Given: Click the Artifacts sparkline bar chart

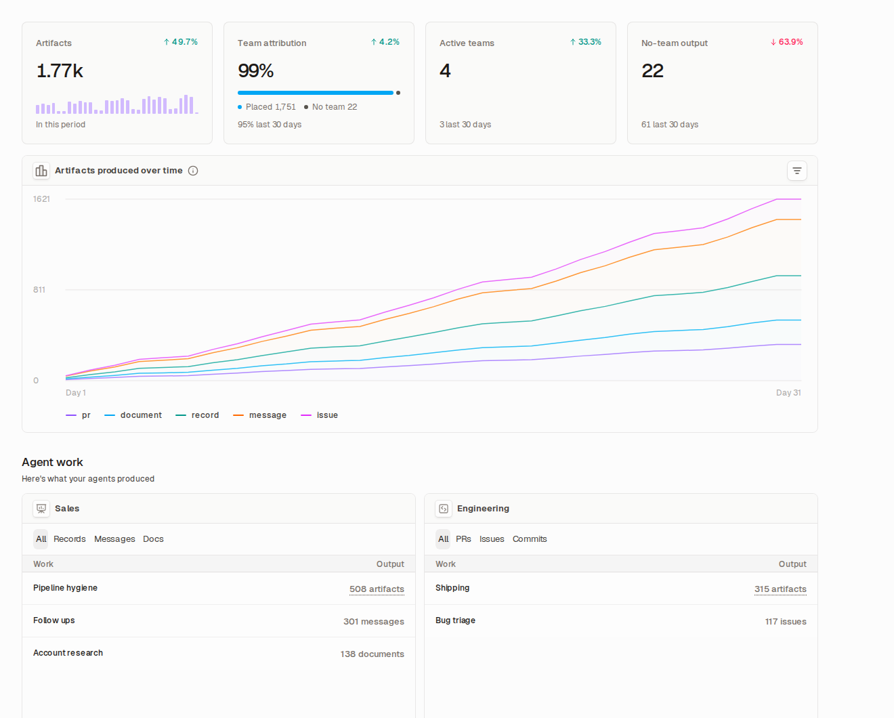Looking at the screenshot, I should click(117, 104).
